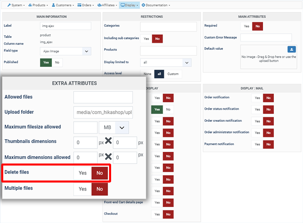This screenshot has height=223, width=303.
Task: Set Order creation notification to No
Action: [x=268, y=121]
